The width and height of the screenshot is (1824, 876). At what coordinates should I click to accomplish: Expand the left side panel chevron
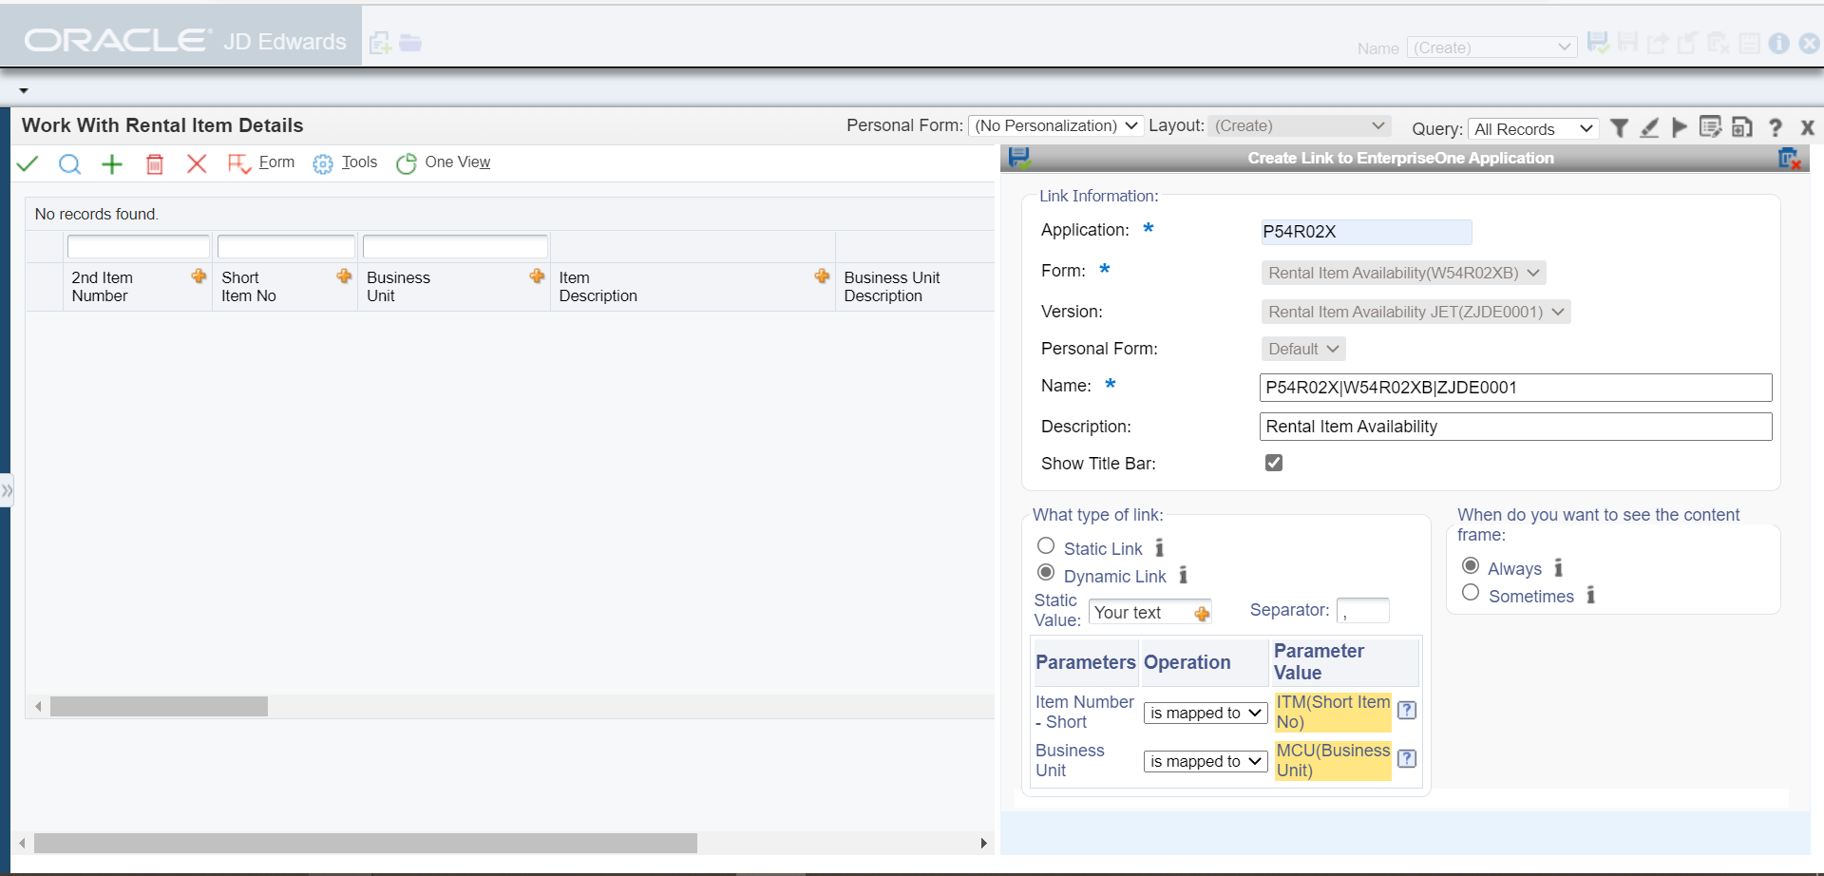tap(7, 490)
